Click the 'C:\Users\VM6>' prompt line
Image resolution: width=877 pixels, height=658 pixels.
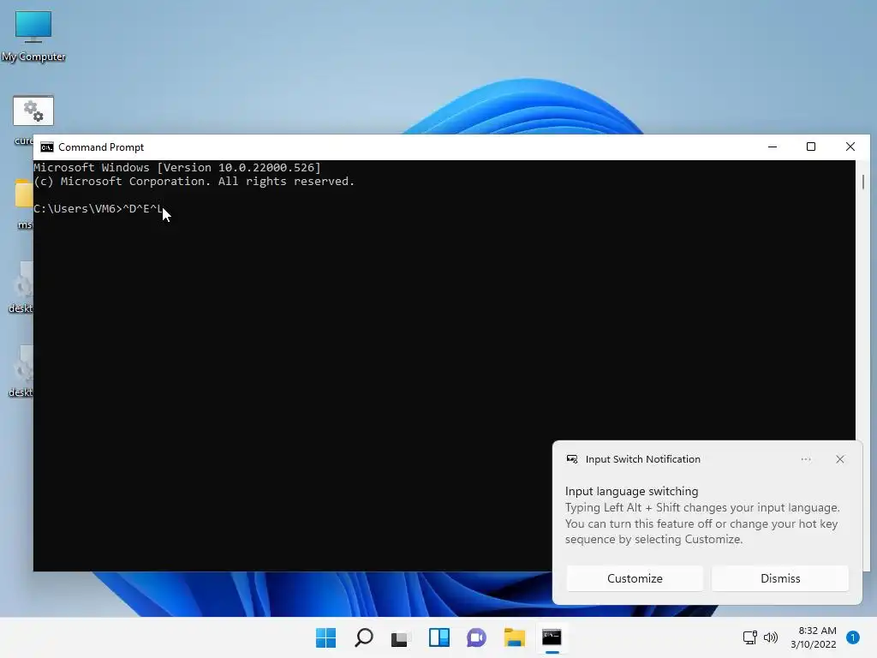coord(98,209)
